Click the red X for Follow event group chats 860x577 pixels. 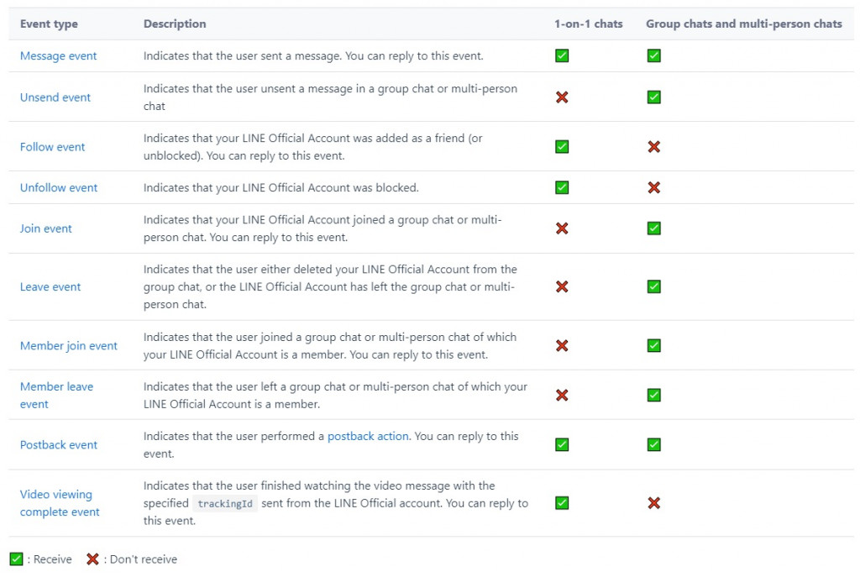[653, 147]
